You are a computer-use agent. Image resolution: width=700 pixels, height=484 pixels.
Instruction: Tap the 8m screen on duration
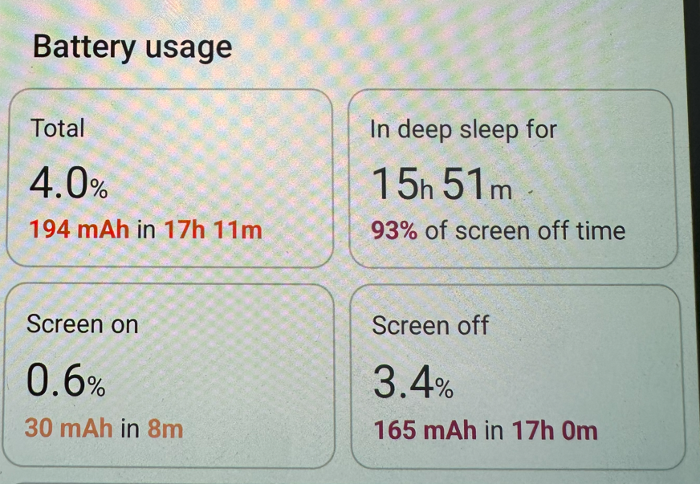[x=165, y=429]
